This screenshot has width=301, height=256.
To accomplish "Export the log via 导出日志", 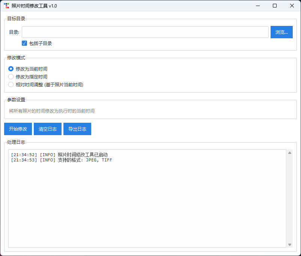I will tap(77, 129).
